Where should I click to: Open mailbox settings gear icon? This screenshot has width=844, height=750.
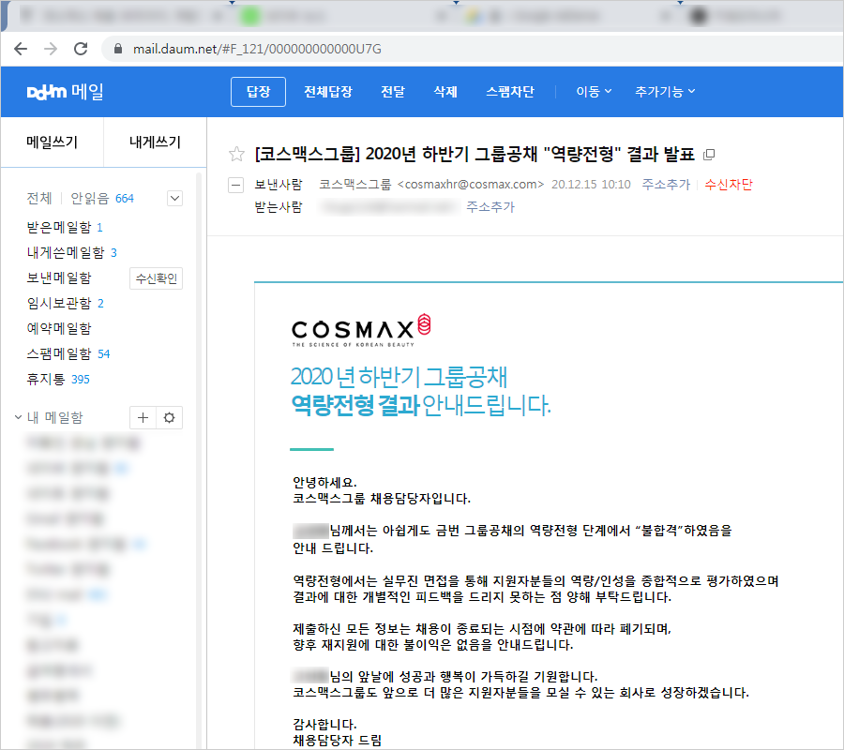point(169,418)
